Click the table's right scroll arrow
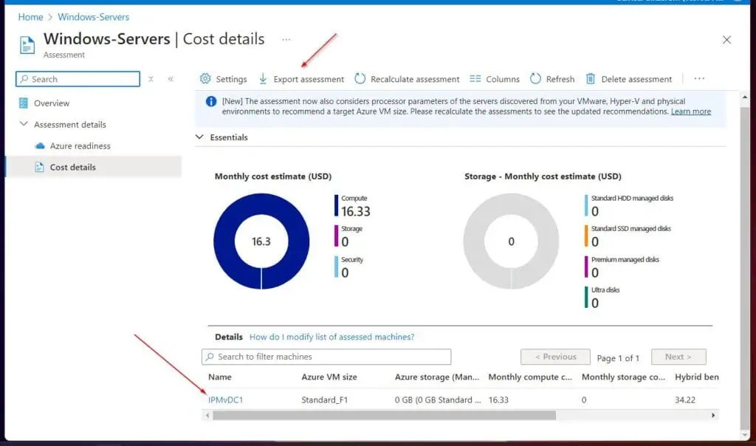This screenshot has height=446, width=756. click(x=713, y=415)
